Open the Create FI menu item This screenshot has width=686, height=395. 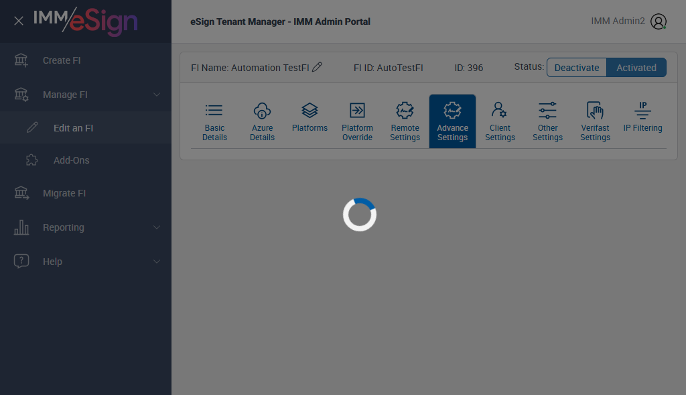(x=62, y=60)
